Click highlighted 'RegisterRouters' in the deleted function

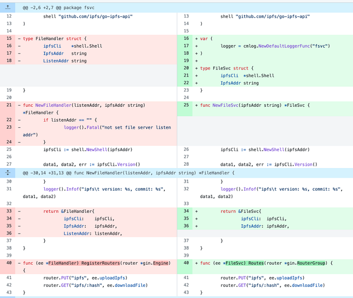(101, 263)
